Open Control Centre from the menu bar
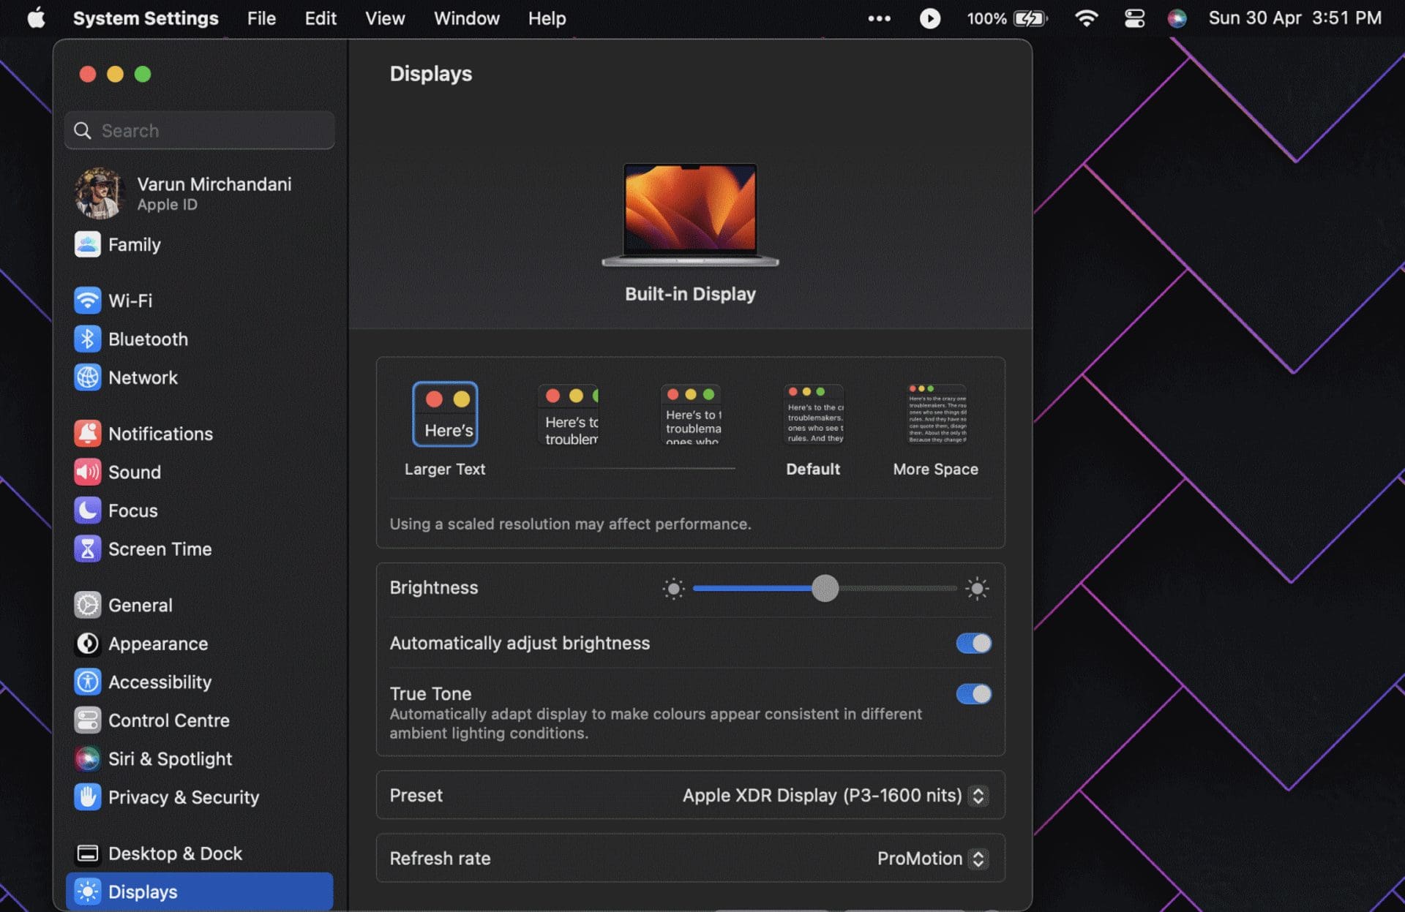This screenshot has width=1405, height=912. (x=1134, y=18)
